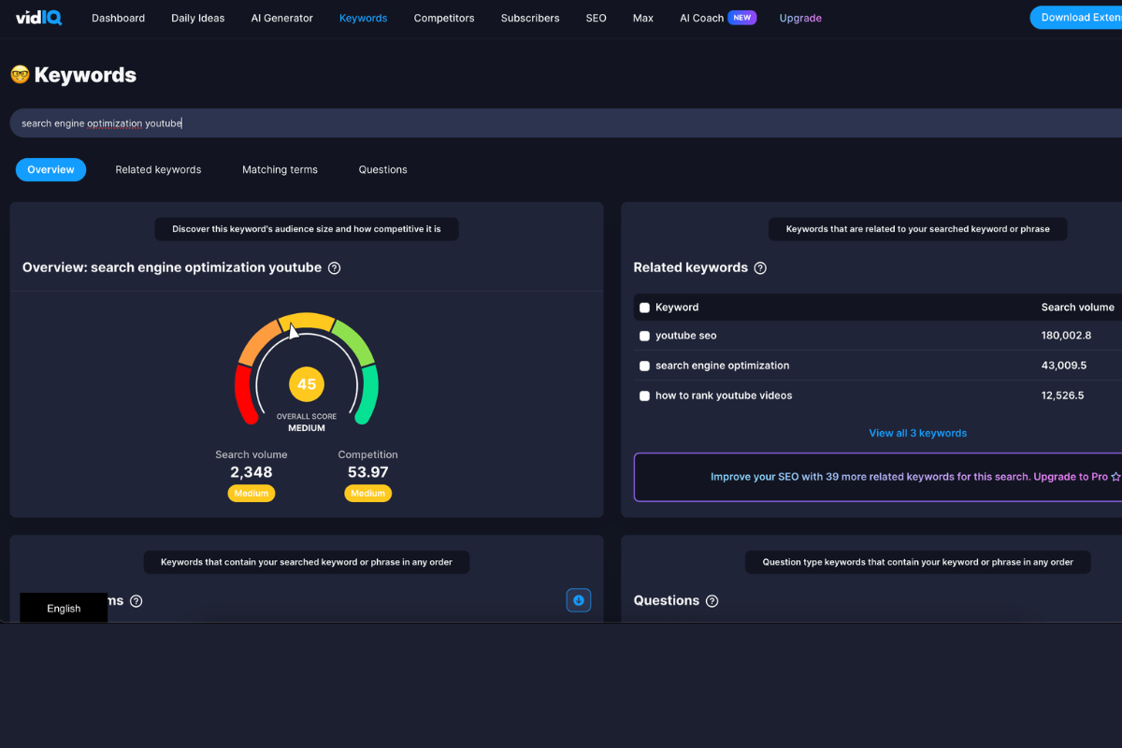Select the search engine optimization checkbox
1122x748 pixels.
point(644,366)
